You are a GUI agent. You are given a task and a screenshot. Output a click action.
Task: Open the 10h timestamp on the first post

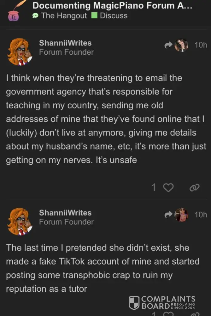[201, 45]
